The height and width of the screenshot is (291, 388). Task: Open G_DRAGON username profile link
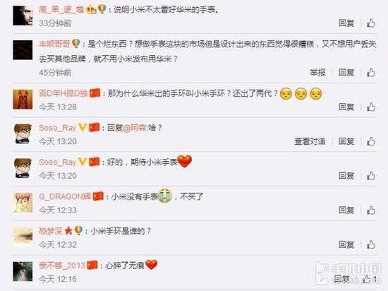(65, 196)
